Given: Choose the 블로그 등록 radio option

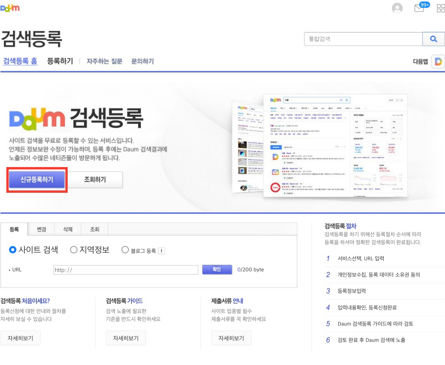Looking at the screenshot, I should 125,249.
